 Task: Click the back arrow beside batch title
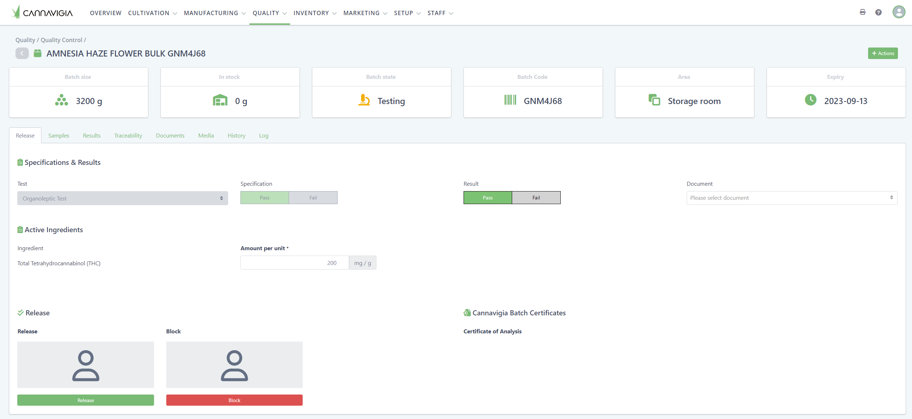pos(22,53)
